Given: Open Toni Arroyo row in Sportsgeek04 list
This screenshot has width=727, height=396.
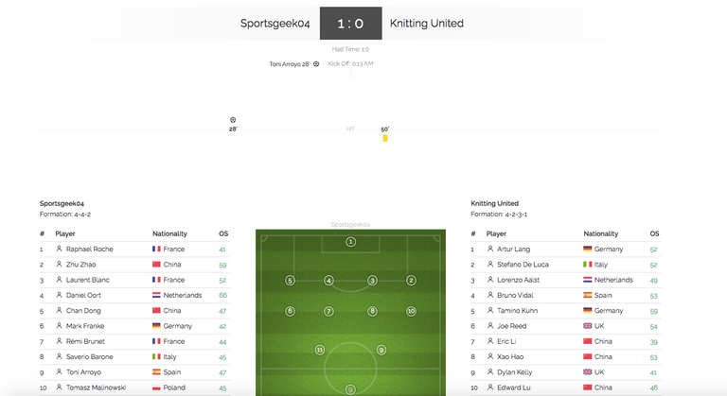Looking at the screenshot, I should pyautogui.click(x=134, y=372).
